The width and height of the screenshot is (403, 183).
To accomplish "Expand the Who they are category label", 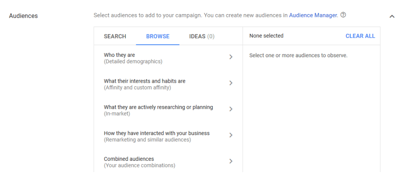I will click(x=119, y=55).
